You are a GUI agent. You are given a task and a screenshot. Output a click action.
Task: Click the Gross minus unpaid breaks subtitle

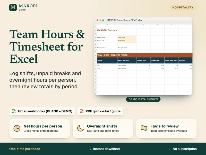tap(41, 131)
